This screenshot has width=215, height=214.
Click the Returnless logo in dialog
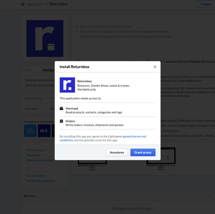click(67, 85)
